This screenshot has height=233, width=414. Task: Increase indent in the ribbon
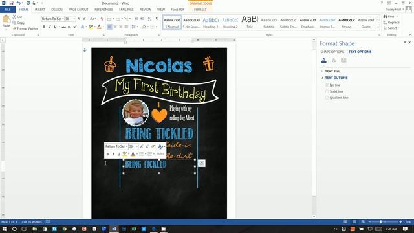coord(142,19)
